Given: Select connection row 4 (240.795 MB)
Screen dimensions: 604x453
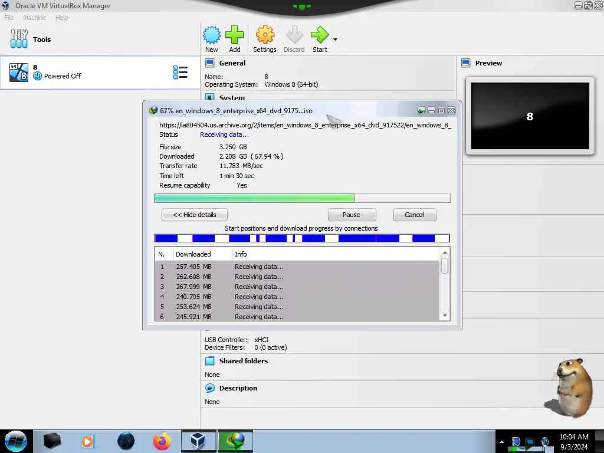Looking at the screenshot, I should click(297, 297).
